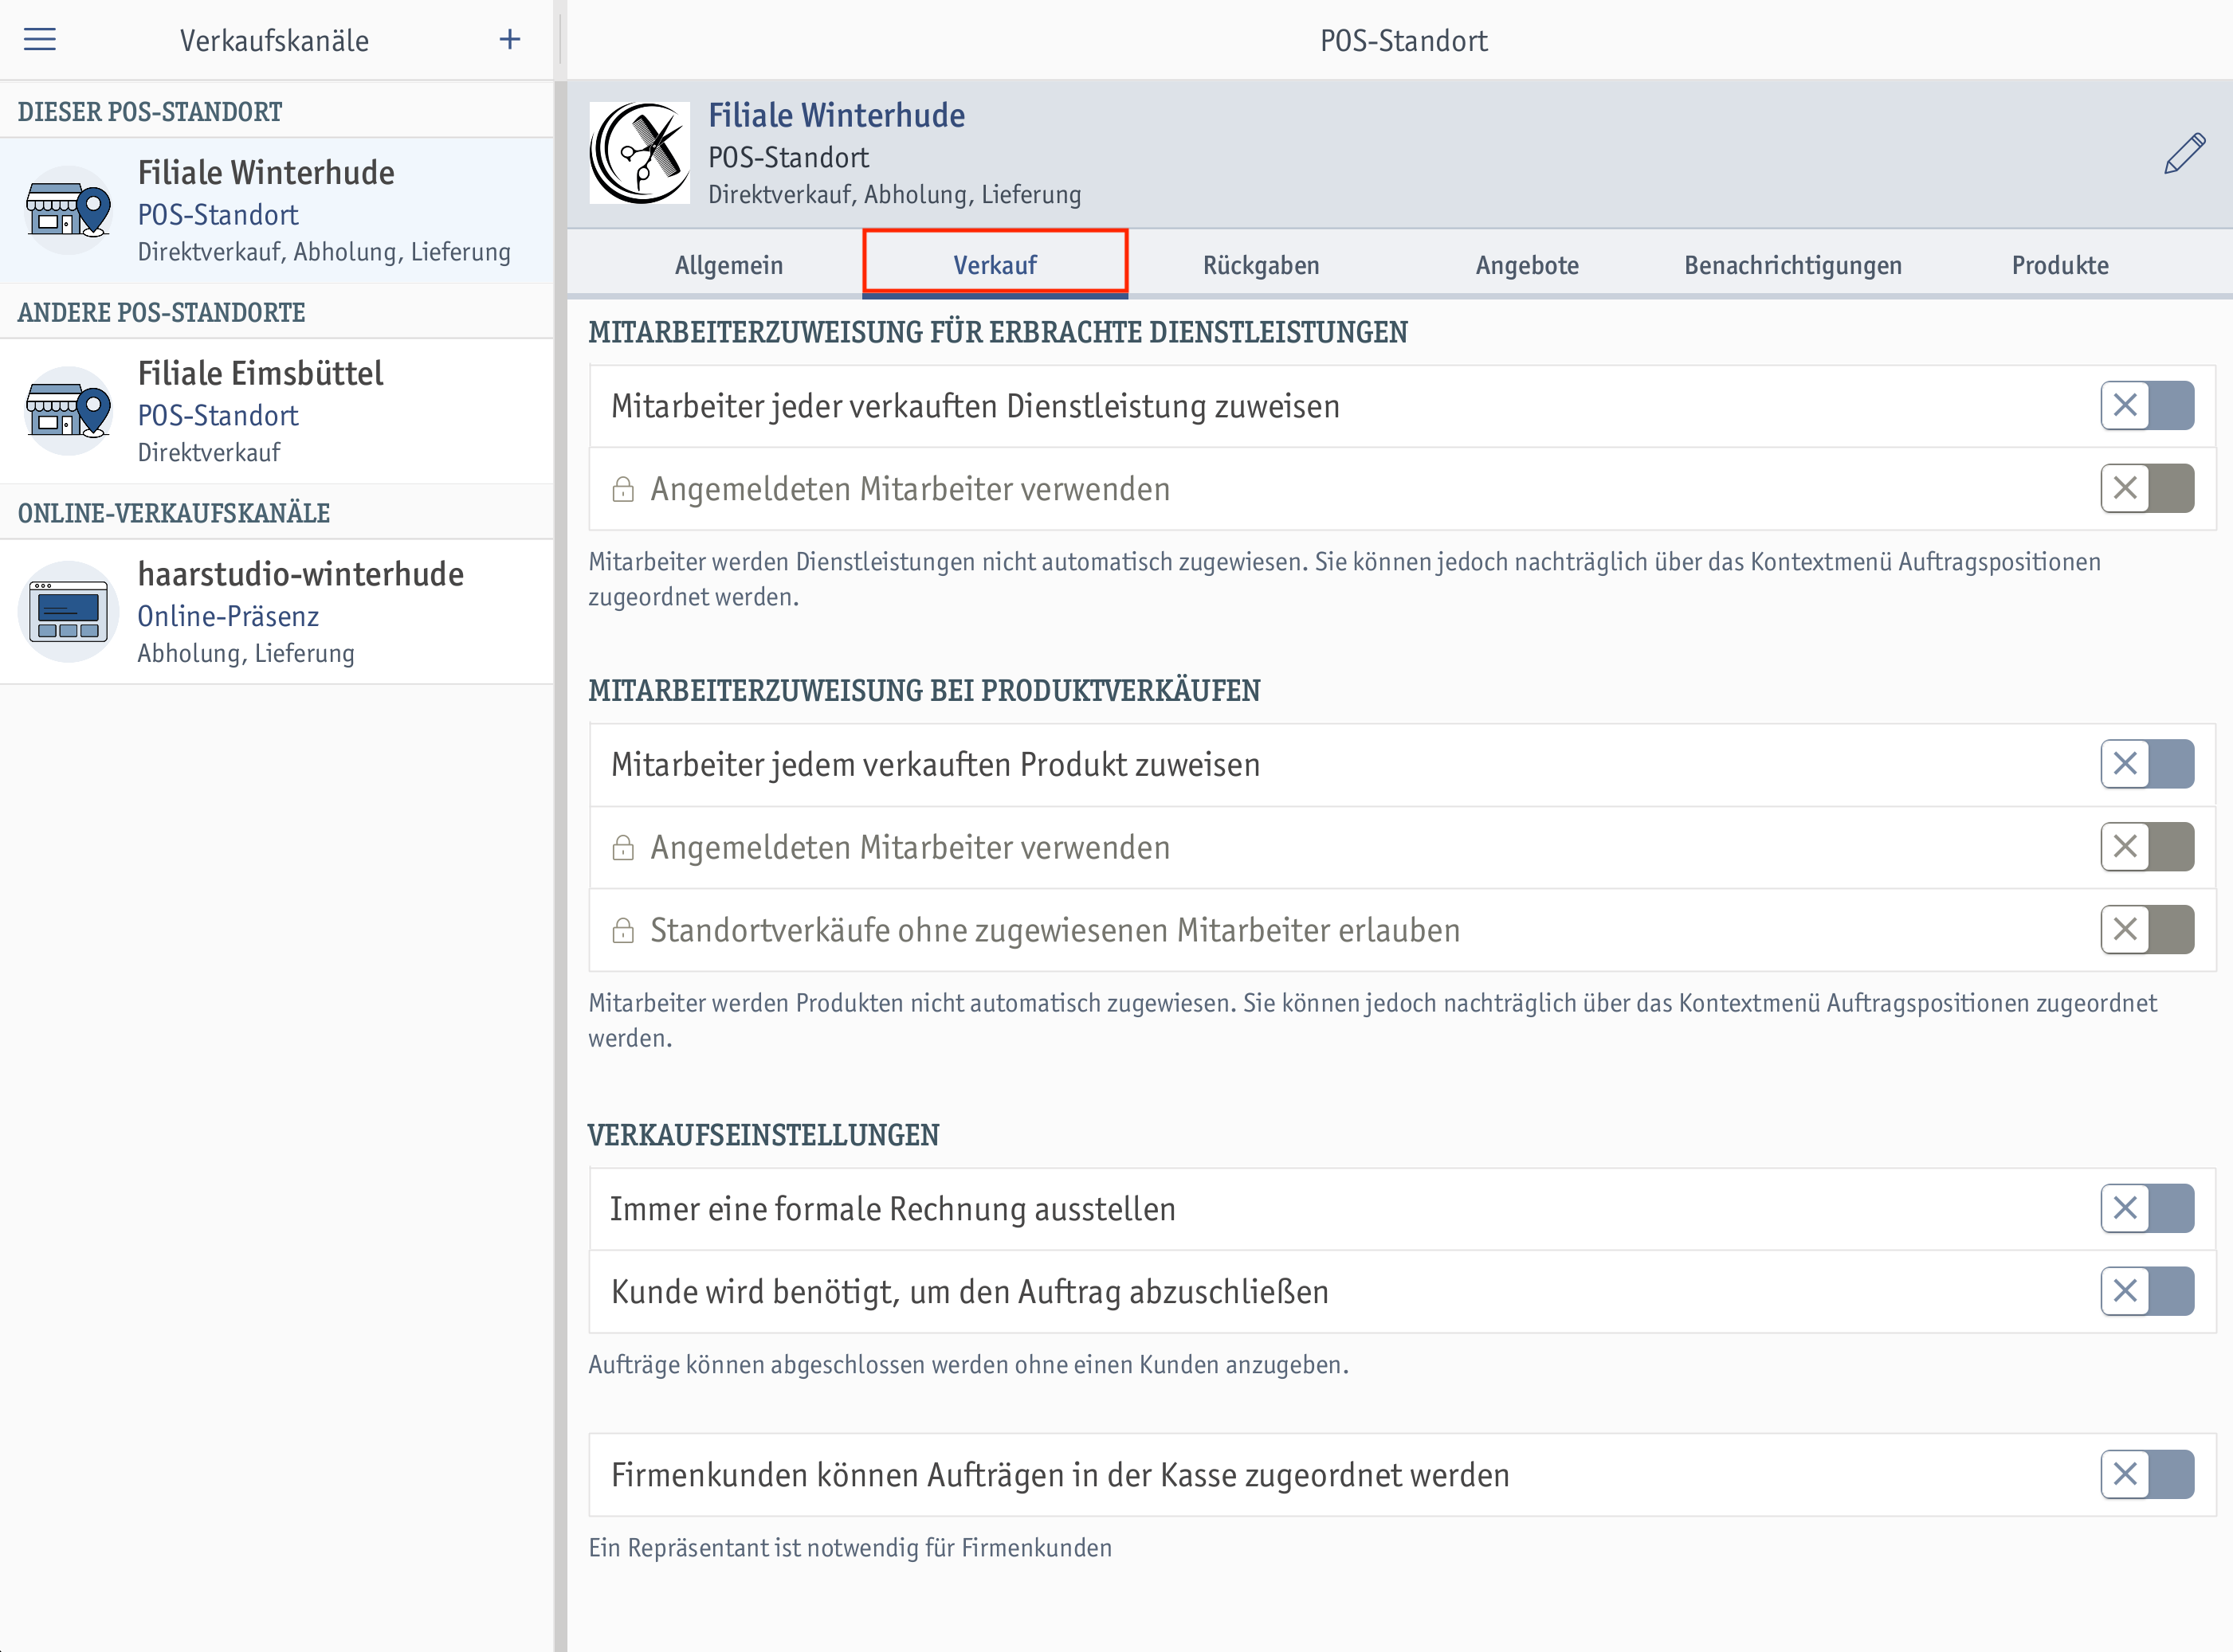The width and height of the screenshot is (2233, 1652).
Task: Switch to the Allgemein tab
Action: (x=729, y=265)
